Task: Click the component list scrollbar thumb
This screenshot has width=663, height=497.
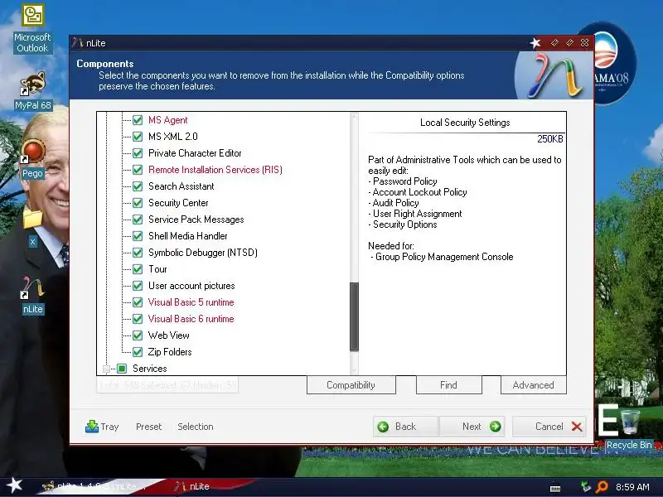Action: 355,316
